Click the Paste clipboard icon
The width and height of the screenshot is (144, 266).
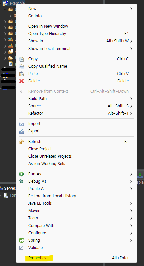(21, 74)
